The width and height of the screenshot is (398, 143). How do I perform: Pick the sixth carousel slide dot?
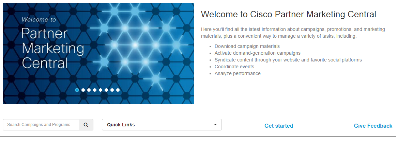tap(106, 90)
